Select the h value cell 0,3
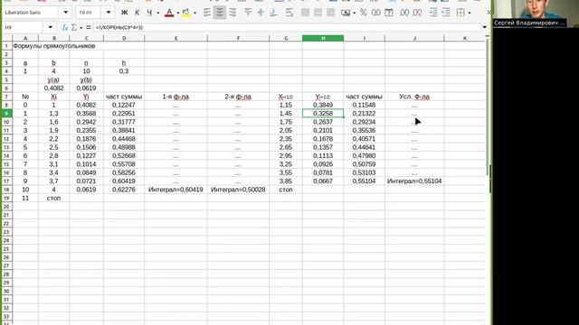This screenshot has height=325, width=579. [124, 71]
